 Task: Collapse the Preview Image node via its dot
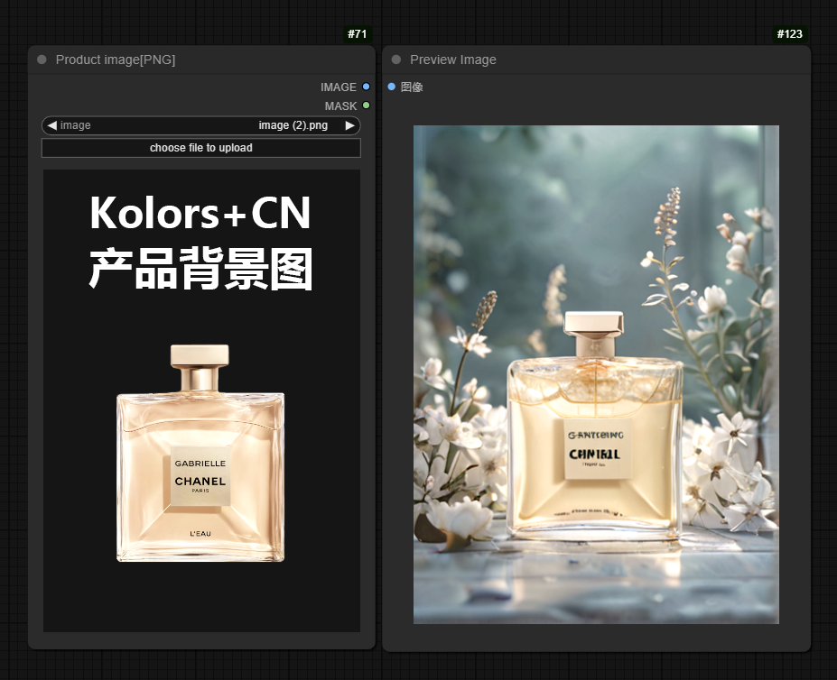click(x=396, y=60)
